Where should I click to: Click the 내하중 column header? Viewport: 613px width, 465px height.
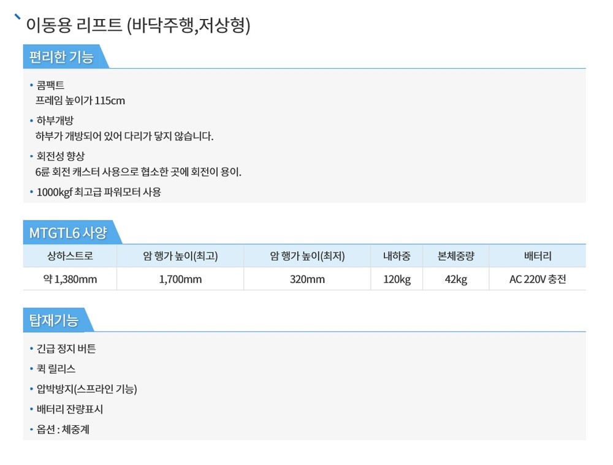397,256
